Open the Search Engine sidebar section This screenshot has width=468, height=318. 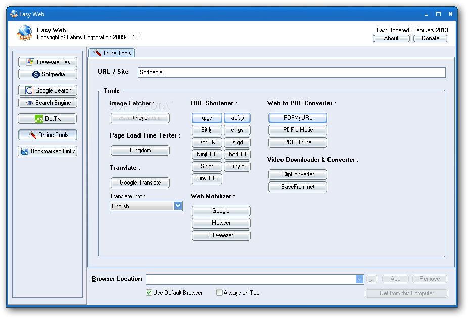pos(48,103)
